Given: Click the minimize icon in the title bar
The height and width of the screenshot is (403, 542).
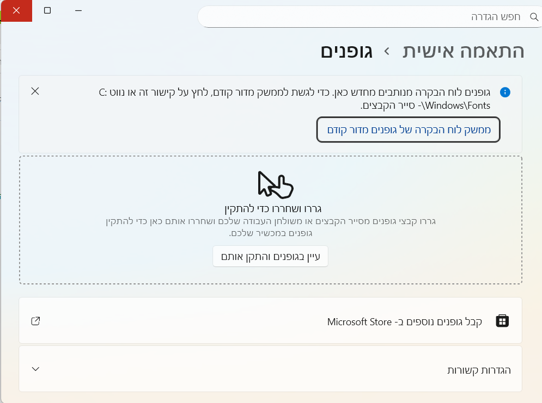Looking at the screenshot, I should pyautogui.click(x=78, y=10).
